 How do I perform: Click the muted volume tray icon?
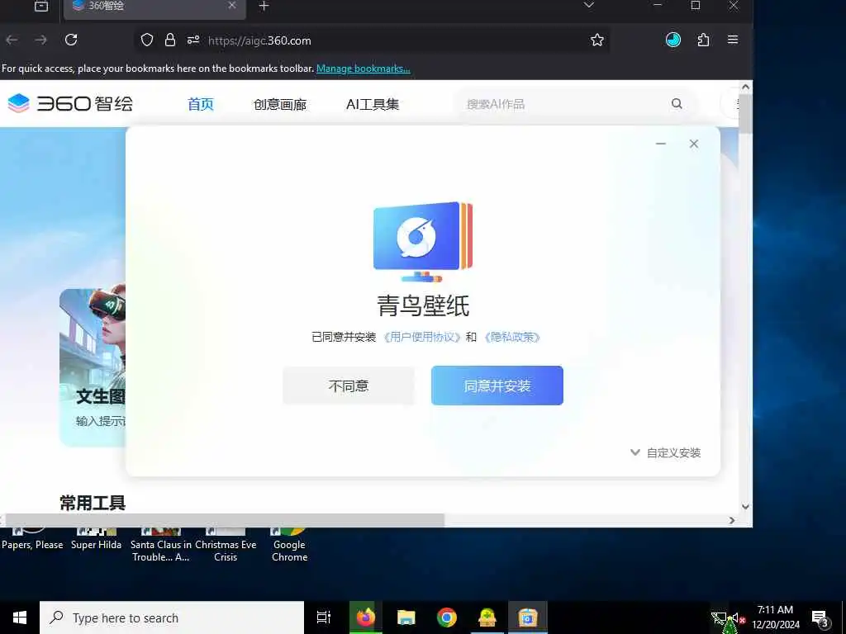coord(737,617)
